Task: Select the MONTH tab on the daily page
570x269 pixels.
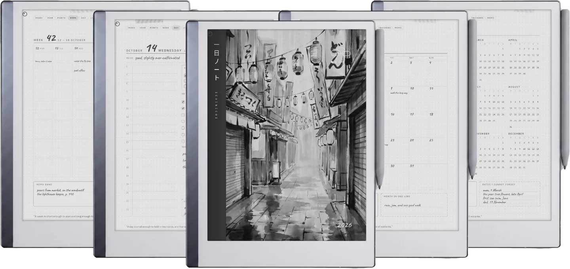Action: (x=154, y=28)
